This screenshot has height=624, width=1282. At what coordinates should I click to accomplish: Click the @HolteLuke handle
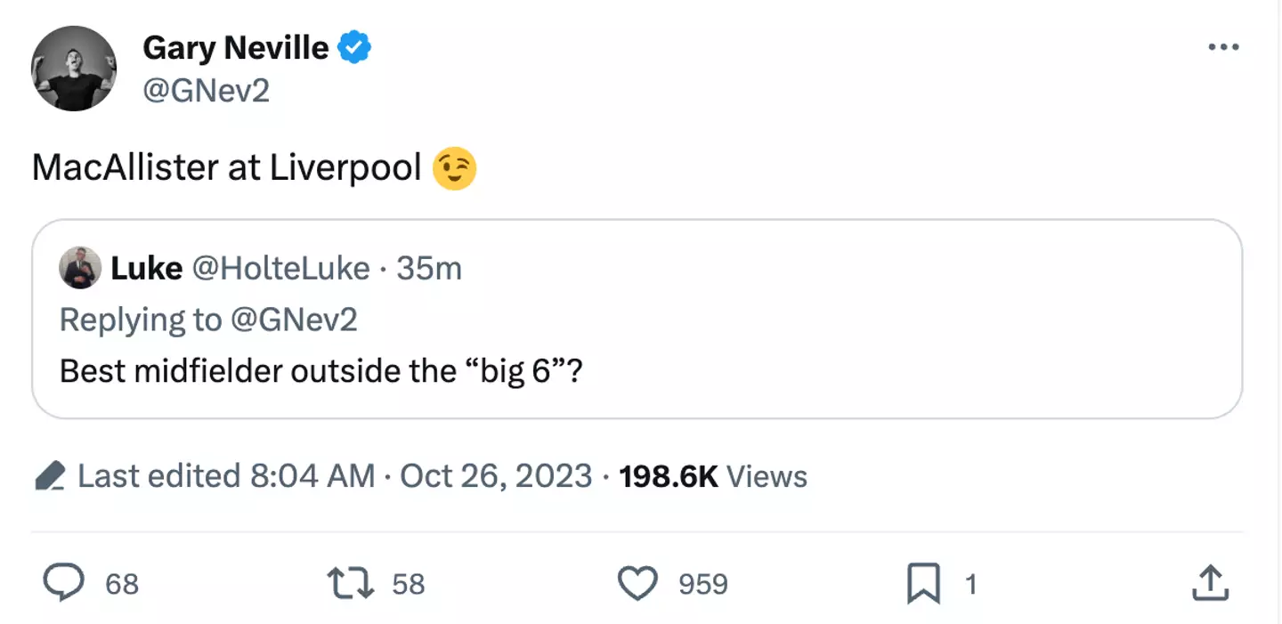tap(280, 268)
